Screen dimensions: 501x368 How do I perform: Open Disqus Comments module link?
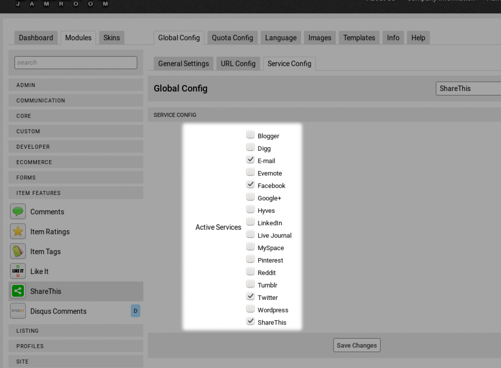(x=58, y=311)
